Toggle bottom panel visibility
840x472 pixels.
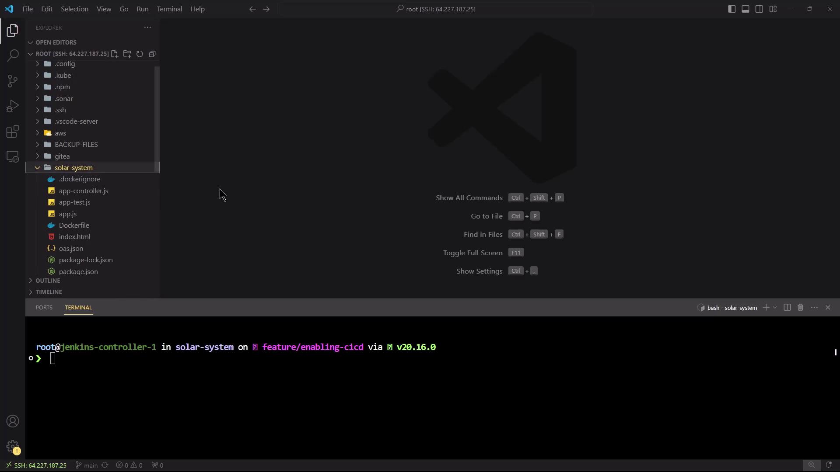pos(745,9)
